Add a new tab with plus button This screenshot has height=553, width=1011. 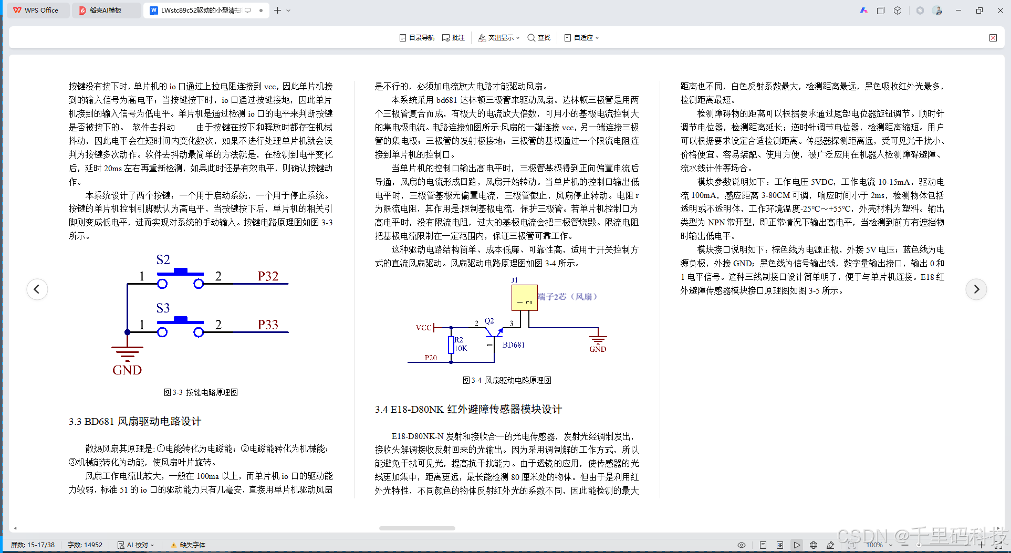click(277, 10)
